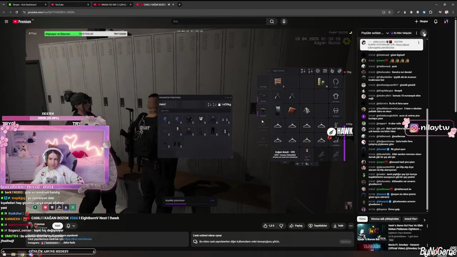Open a new browser tab

tap(179, 5)
